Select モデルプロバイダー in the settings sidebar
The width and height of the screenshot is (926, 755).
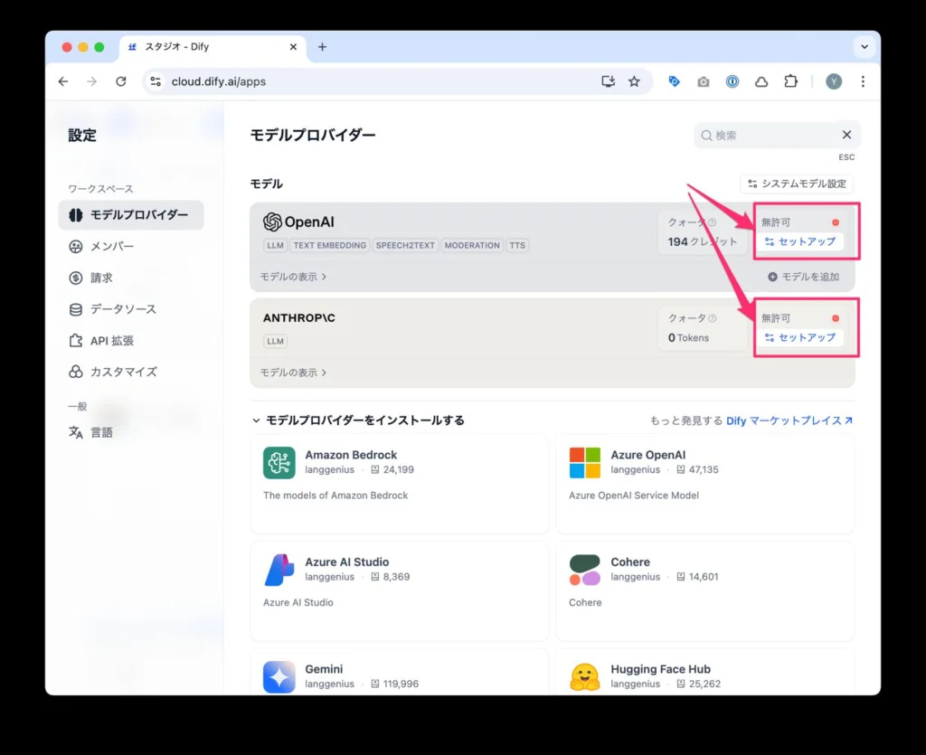tap(133, 215)
